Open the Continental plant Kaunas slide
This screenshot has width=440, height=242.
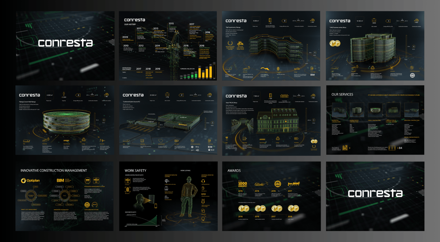[168, 120]
